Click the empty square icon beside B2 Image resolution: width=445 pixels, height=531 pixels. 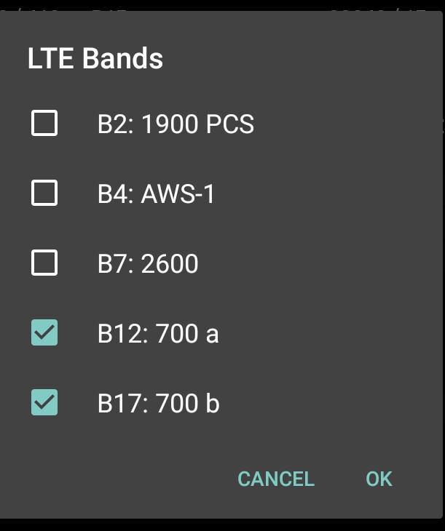click(44, 124)
